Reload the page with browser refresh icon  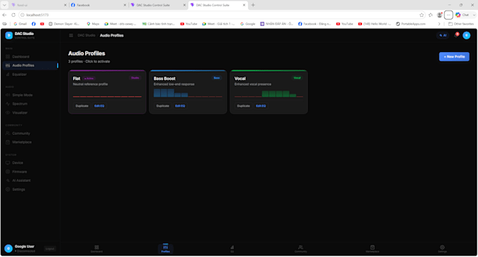click(13, 15)
